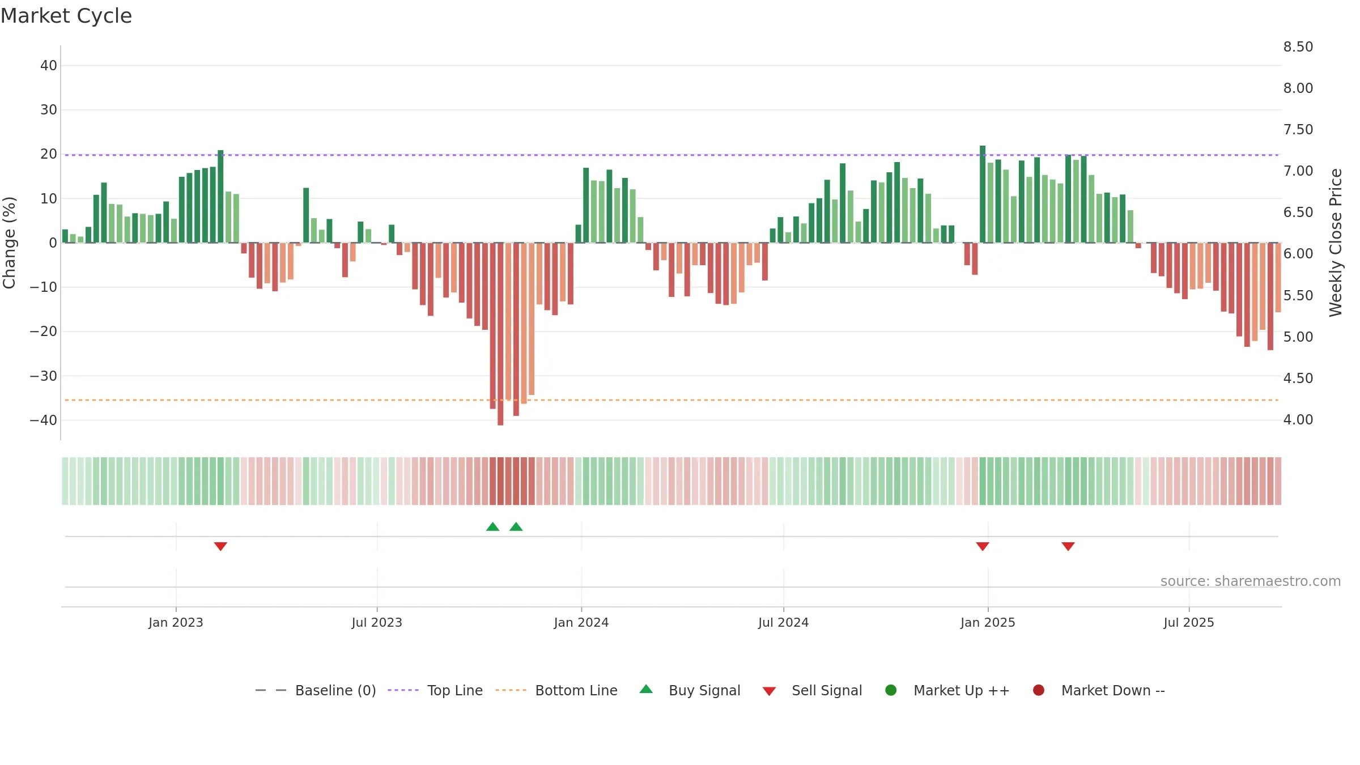Image resolution: width=1360 pixels, height=765 pixels.
Task: Click the purple dotted Top Line
Action: (671, 155)
